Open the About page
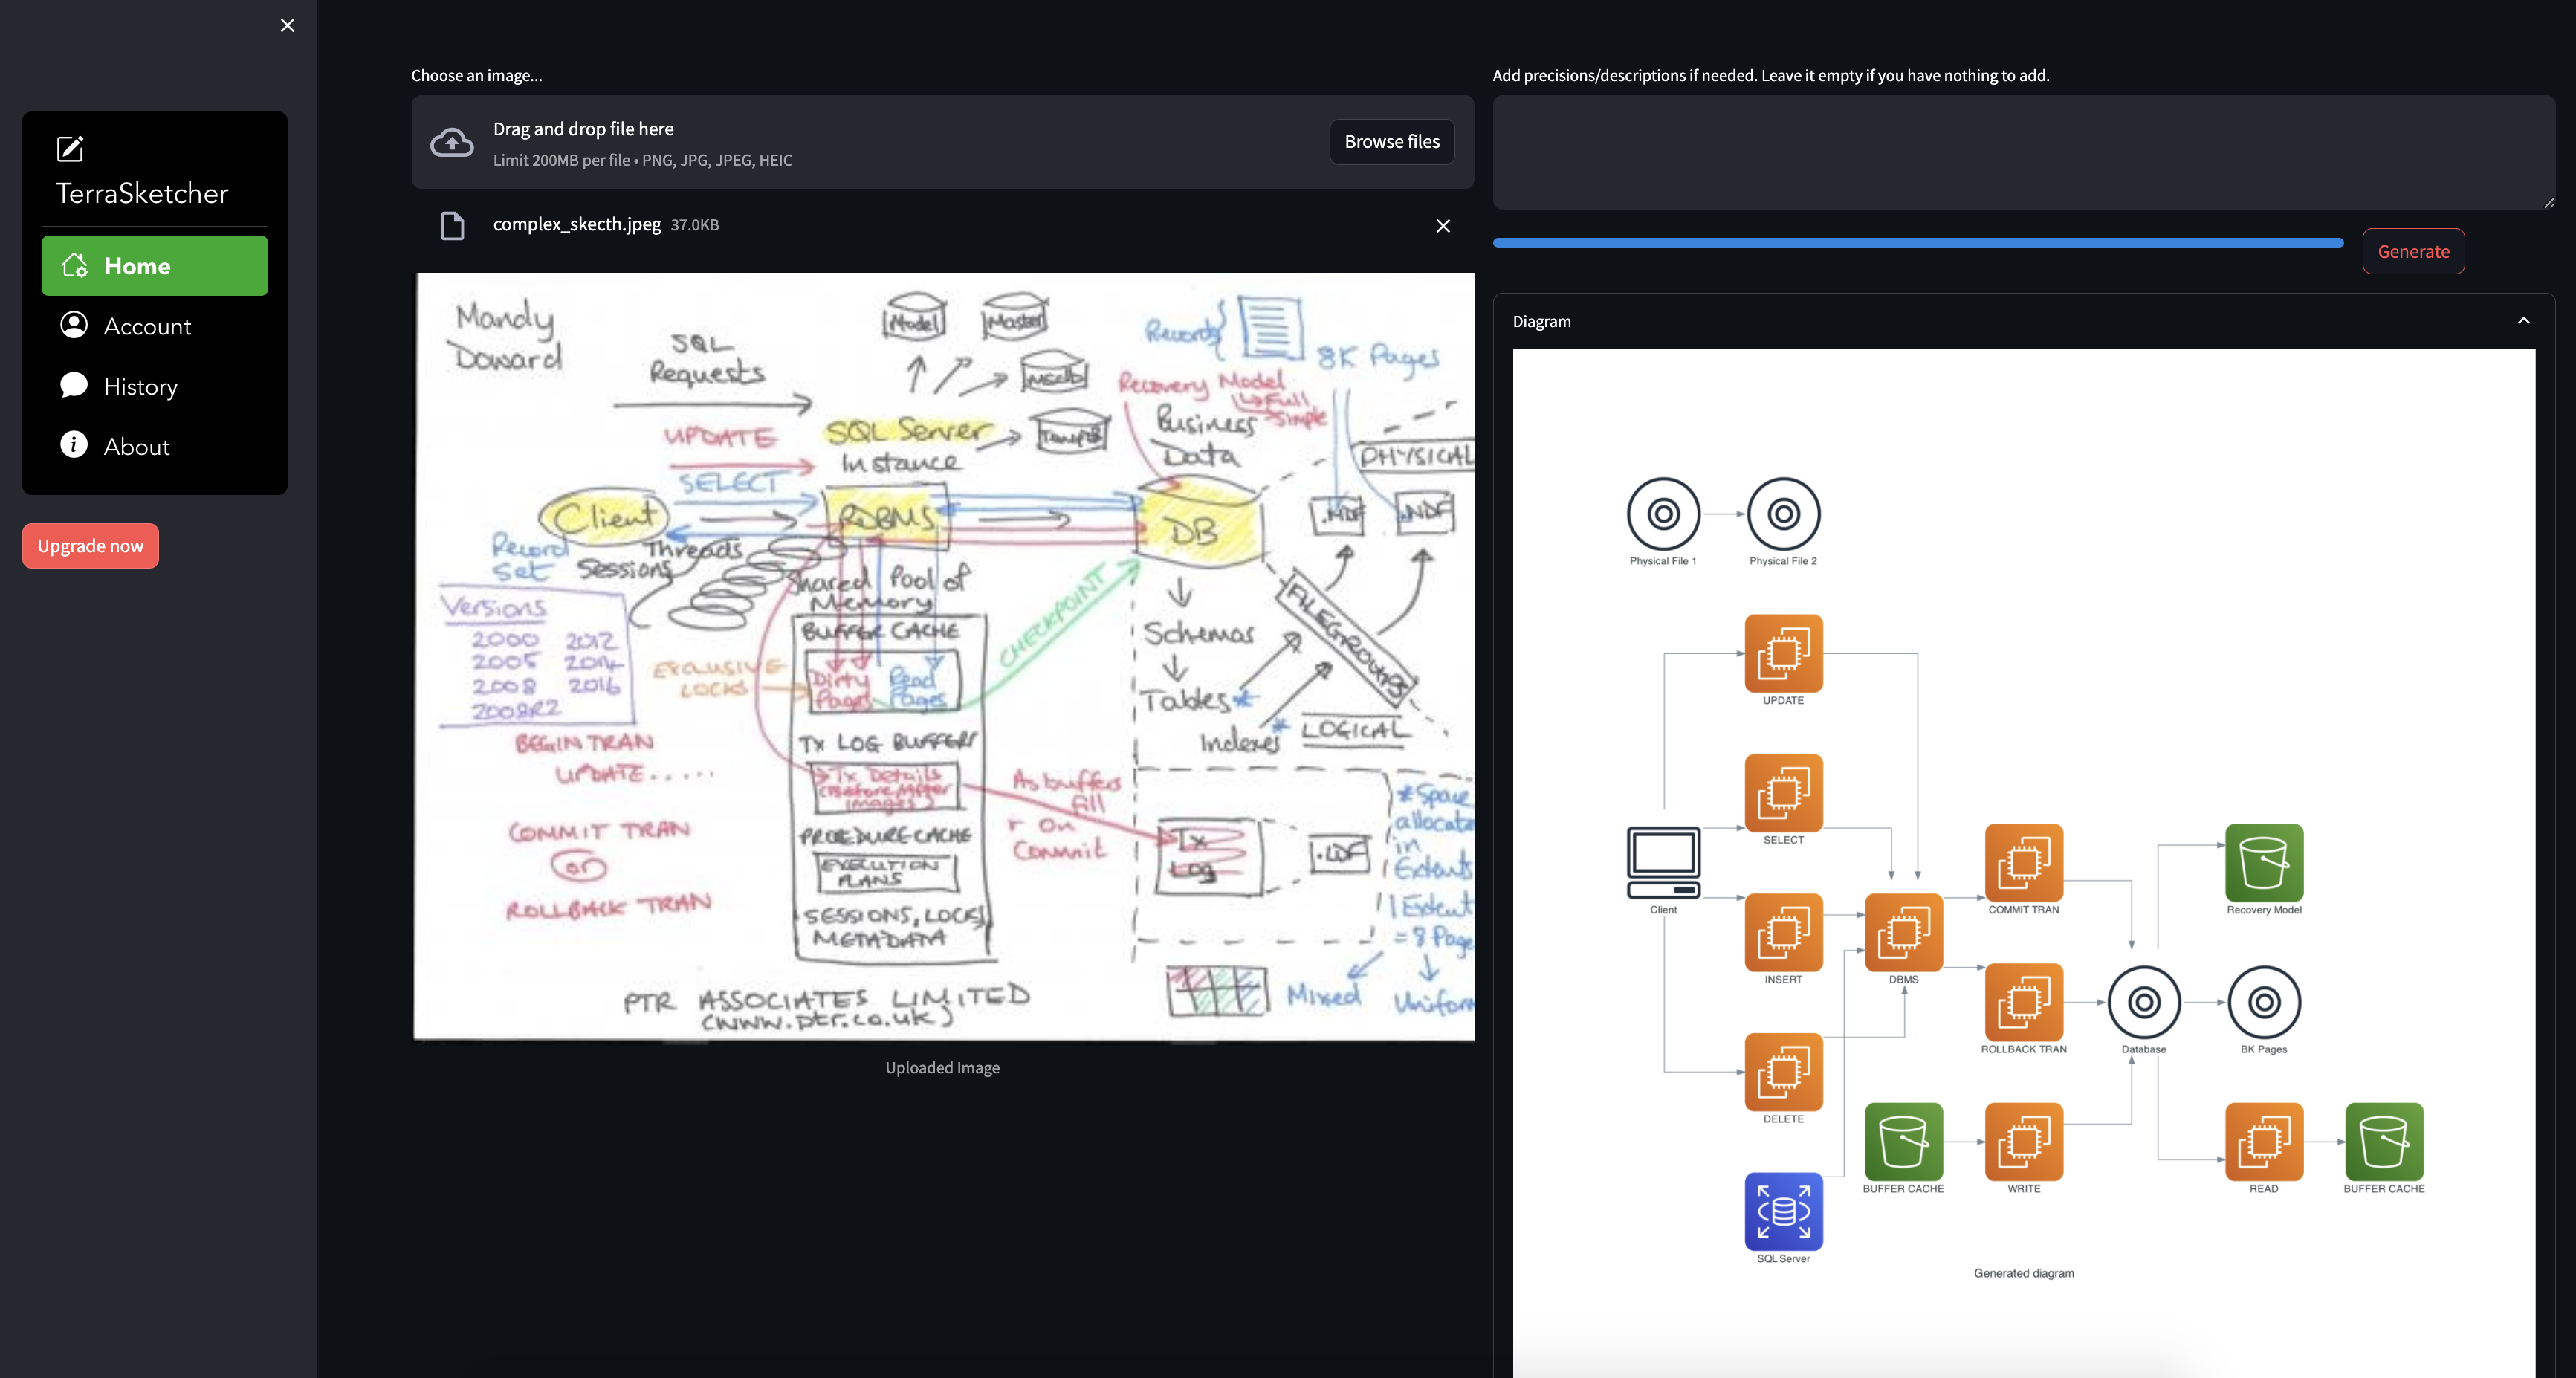 (x=155, y=446)
